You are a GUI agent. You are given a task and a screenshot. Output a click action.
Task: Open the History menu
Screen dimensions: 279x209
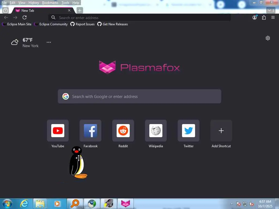[x=34, y=3]
